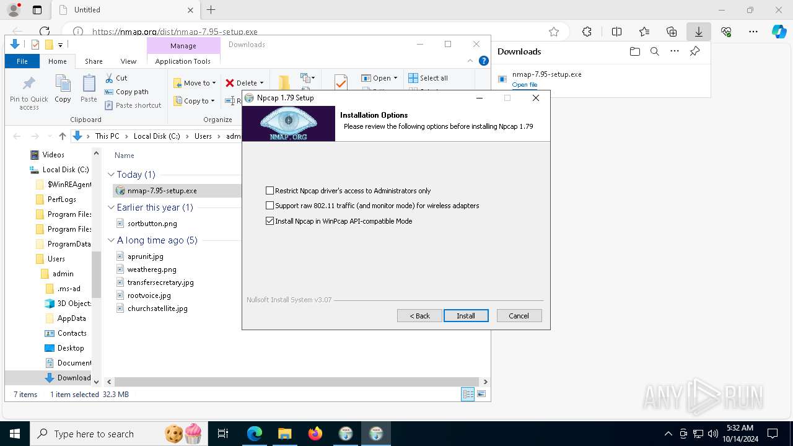
Task: Select weathereg.png file
Action: 152,269
